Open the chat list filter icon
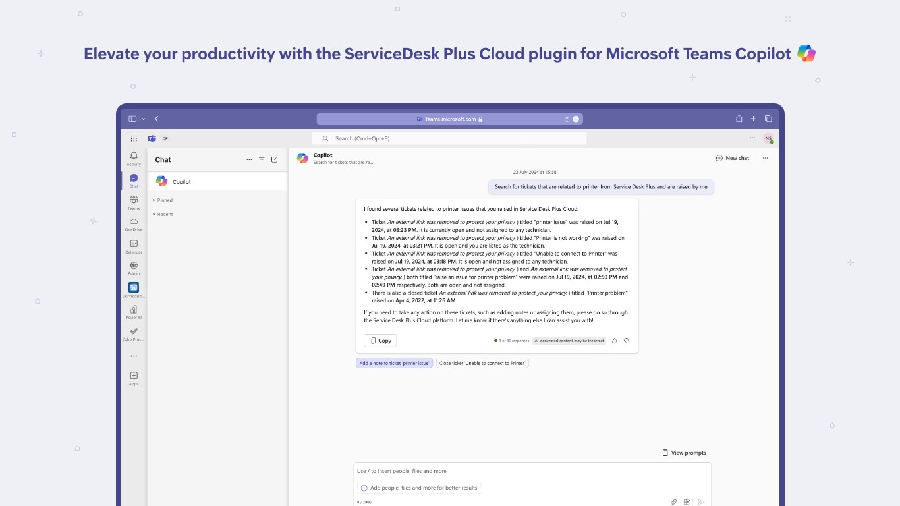 [x=262, y=159]
